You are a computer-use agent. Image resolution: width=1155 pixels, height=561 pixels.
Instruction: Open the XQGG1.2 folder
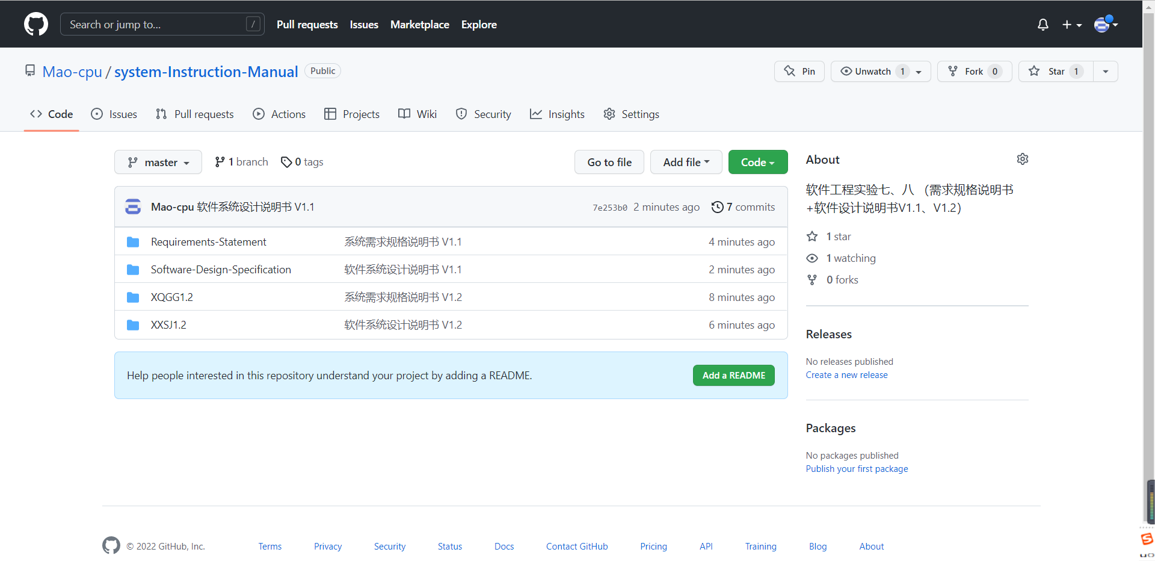[172, 297]
